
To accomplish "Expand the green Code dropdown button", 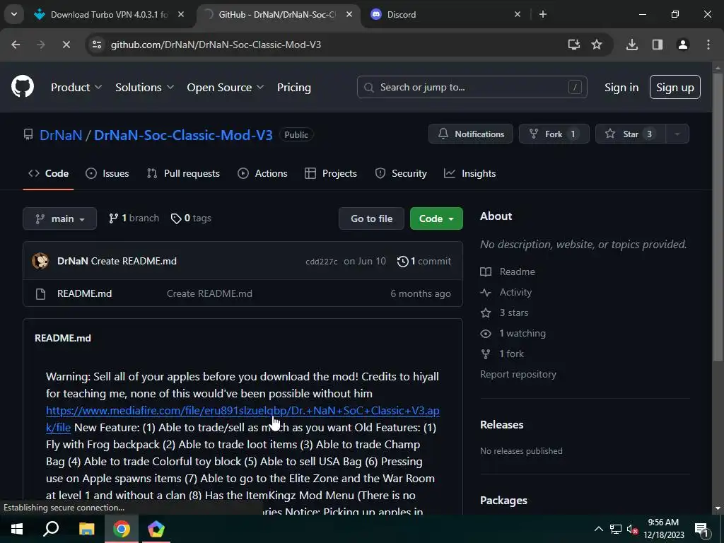I will pyautogui.click(x=436, y=218).
